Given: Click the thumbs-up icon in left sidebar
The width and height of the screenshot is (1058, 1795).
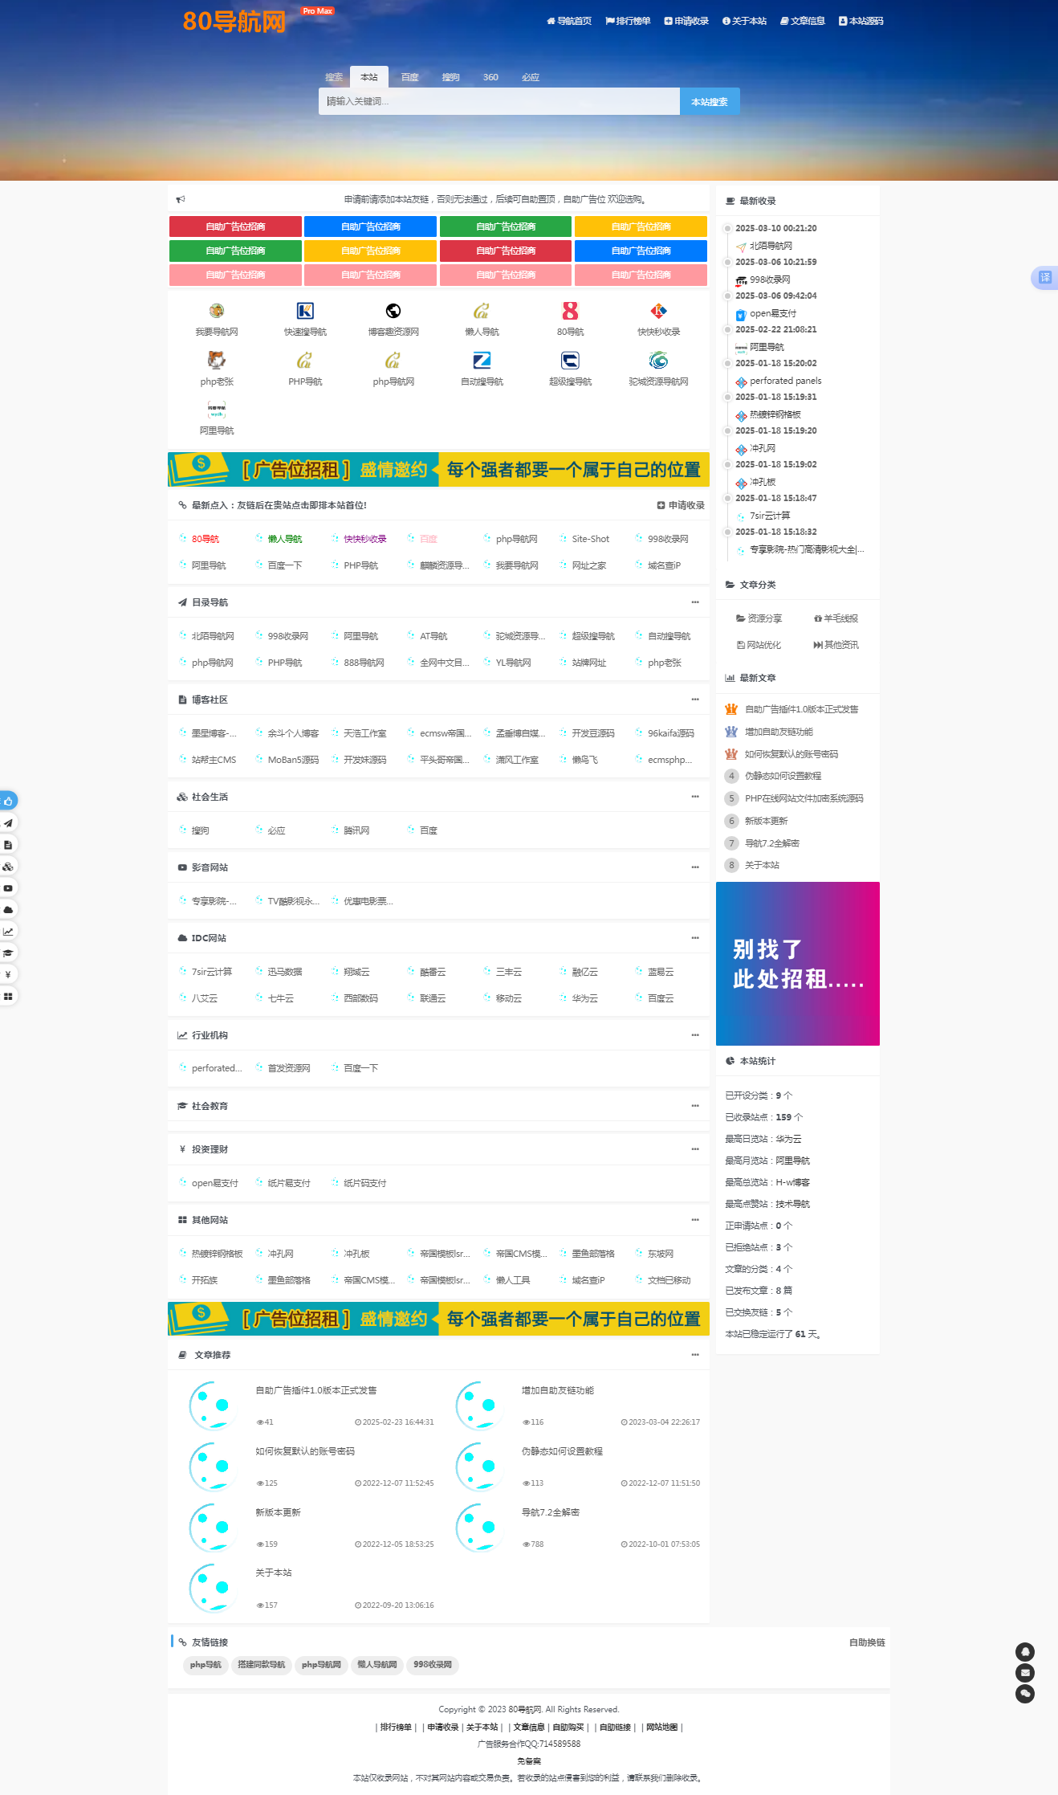Looking at the screenshot, I should pyautogui.click(x=8, y=801).
